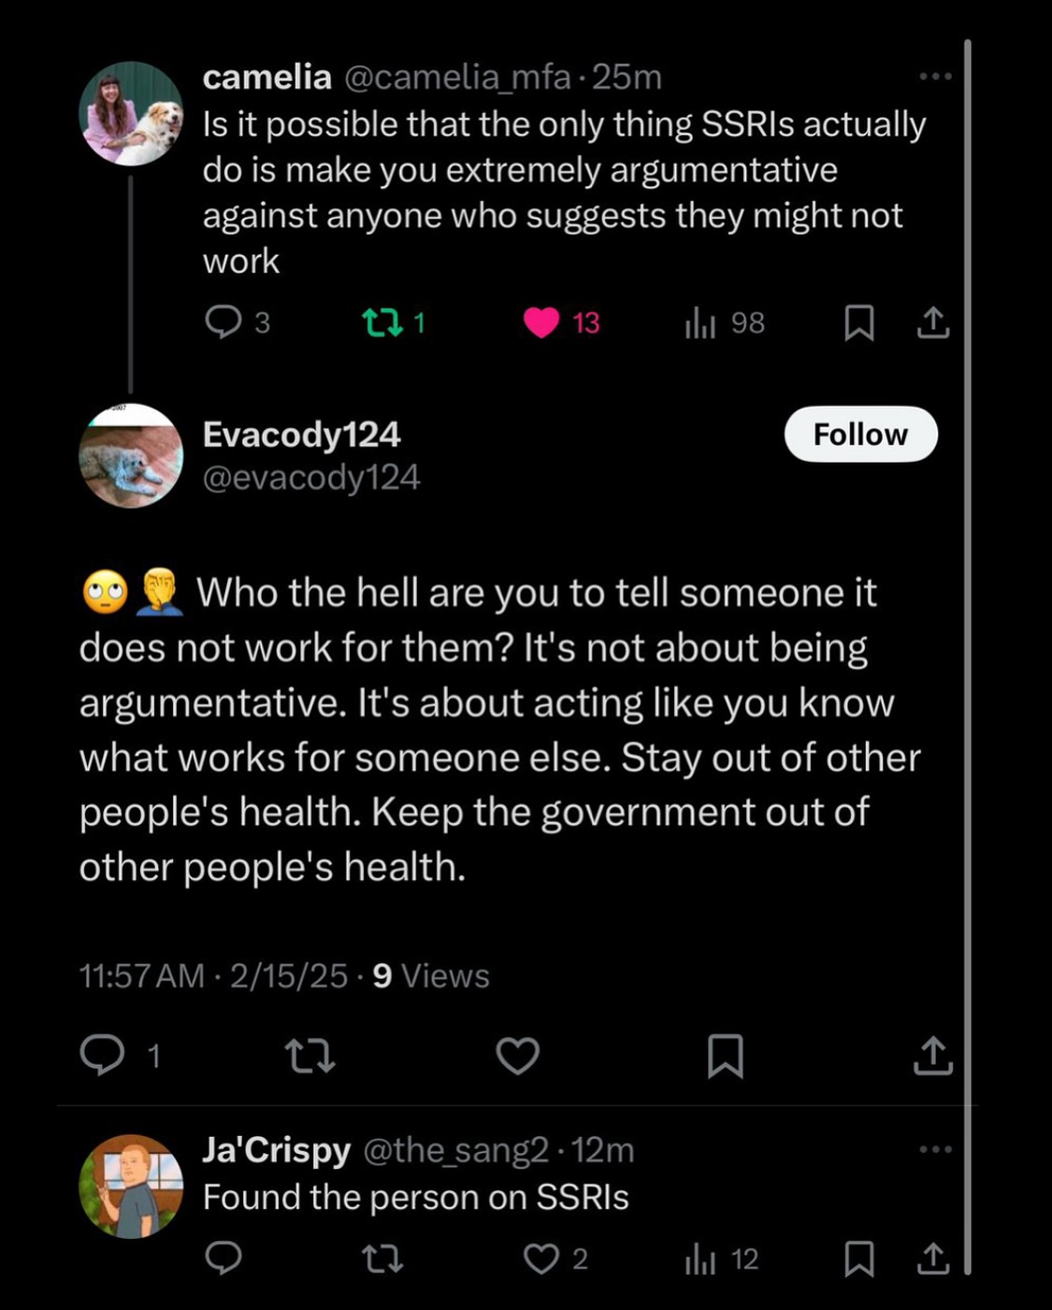Reply to Evacody124's tweet
This screenshot has height=1310, width=1052.
pos(103,1056)
